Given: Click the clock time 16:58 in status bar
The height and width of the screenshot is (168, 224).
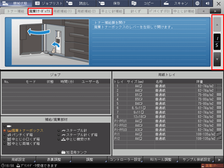Looking at the screenshot, I should 8,165.
